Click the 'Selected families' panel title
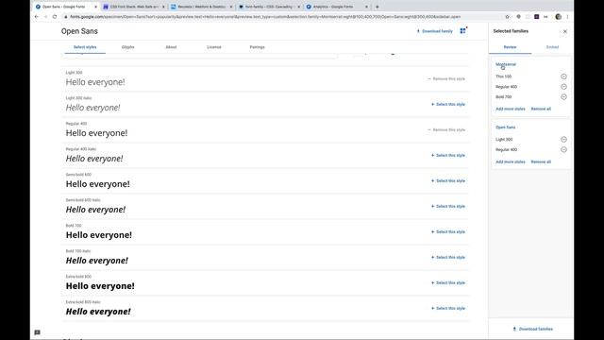The image size is (604, 340). (511, 31)
